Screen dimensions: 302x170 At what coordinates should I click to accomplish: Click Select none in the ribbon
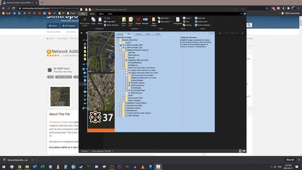(201, 22)
